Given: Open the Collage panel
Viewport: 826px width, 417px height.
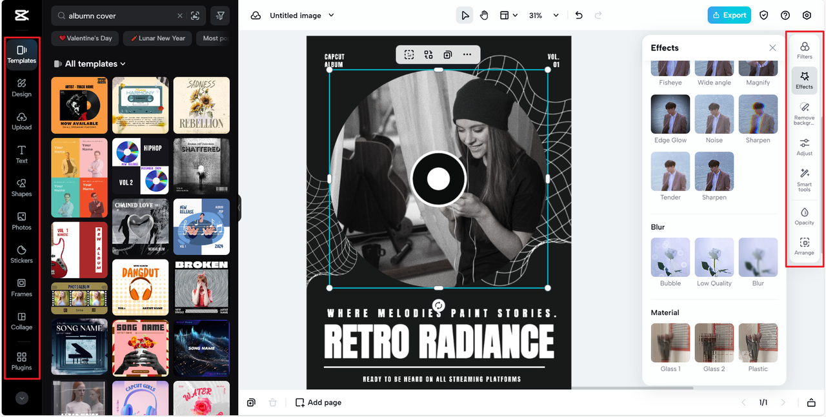Looking at the screenshot, I should [x=21, y=321].
